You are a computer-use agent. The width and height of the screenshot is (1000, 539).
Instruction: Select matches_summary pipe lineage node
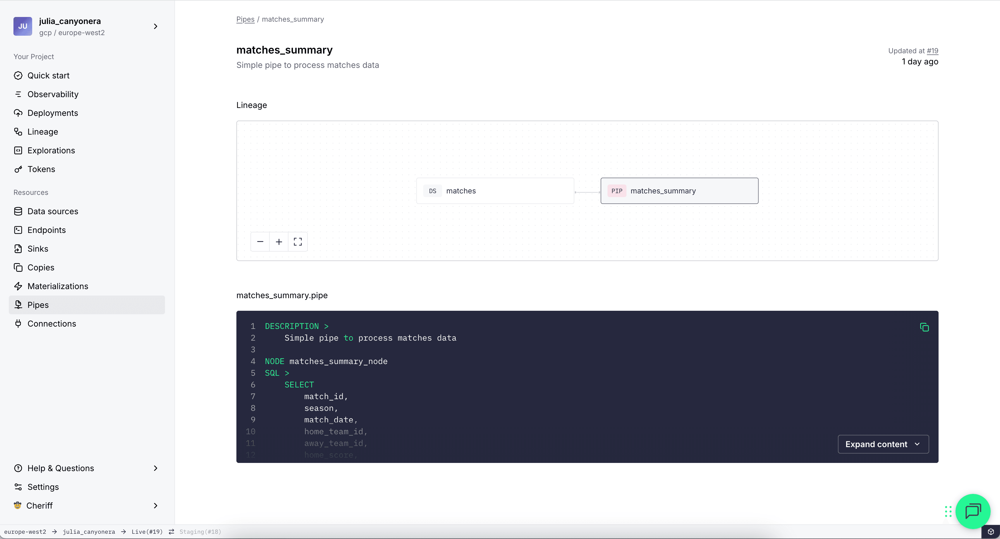[679, 191]
